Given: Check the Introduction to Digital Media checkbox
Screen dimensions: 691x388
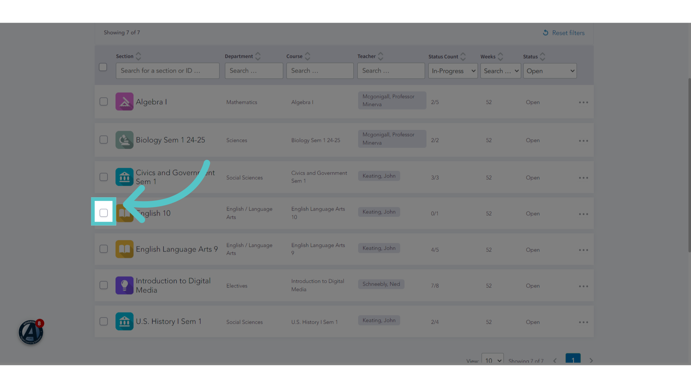Looking at the screenshot, I should 104,285.
